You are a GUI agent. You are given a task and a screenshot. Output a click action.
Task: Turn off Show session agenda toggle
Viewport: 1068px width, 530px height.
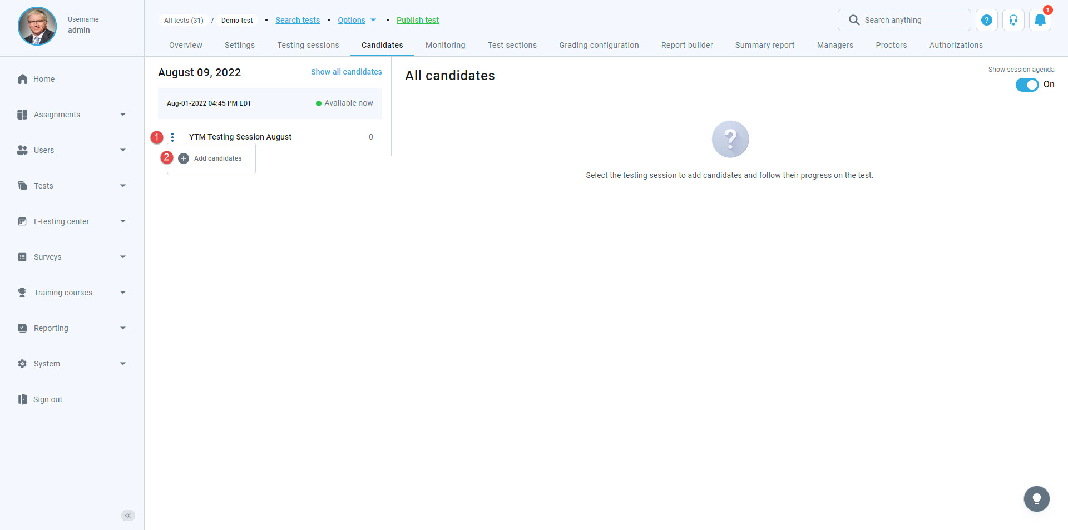point(1027,85)
